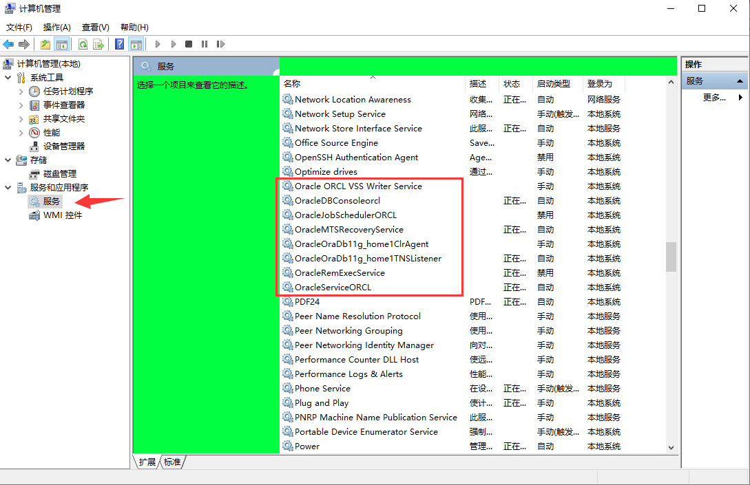
Task: Sort by the 描述 column header
Action: pos(481,84)
